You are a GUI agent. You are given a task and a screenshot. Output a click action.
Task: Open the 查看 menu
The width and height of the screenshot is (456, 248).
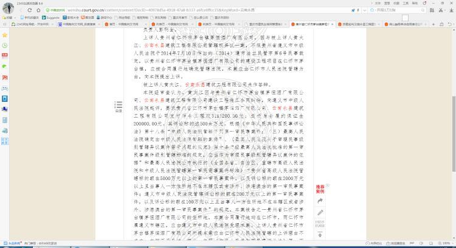click(387, 3)
